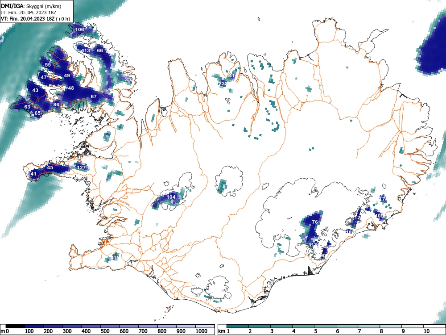446x335 pixels.
Task: Click the visibility value 65 on the map
Action: coord(37,113)
